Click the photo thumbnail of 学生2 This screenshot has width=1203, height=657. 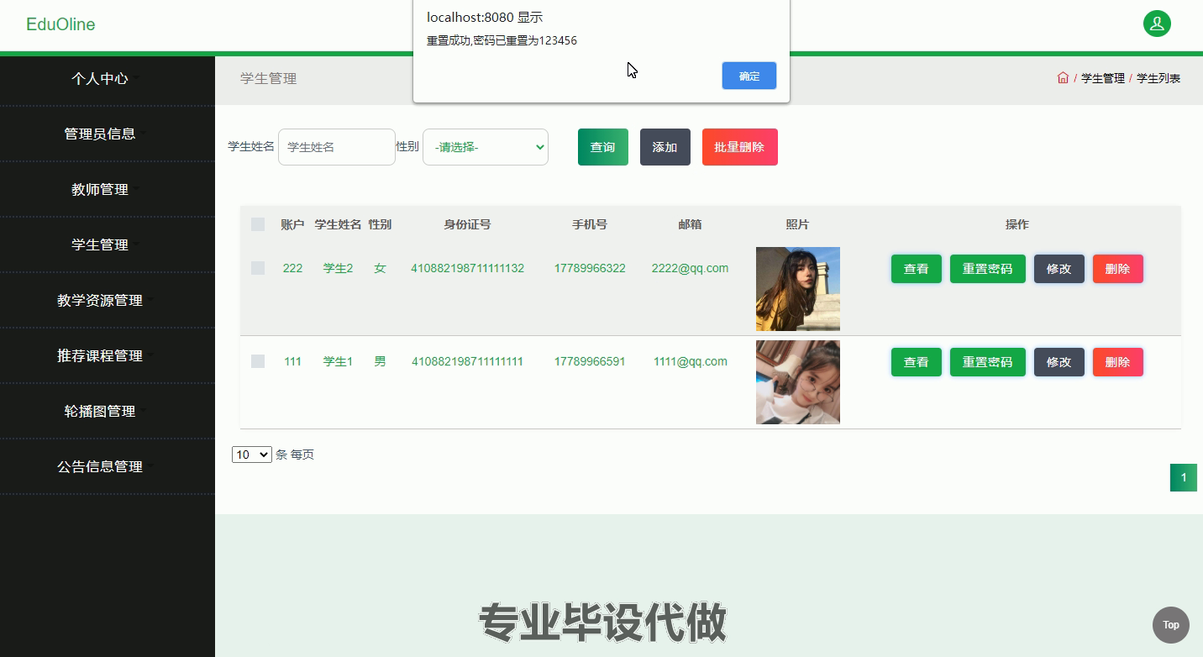point(797,289)
